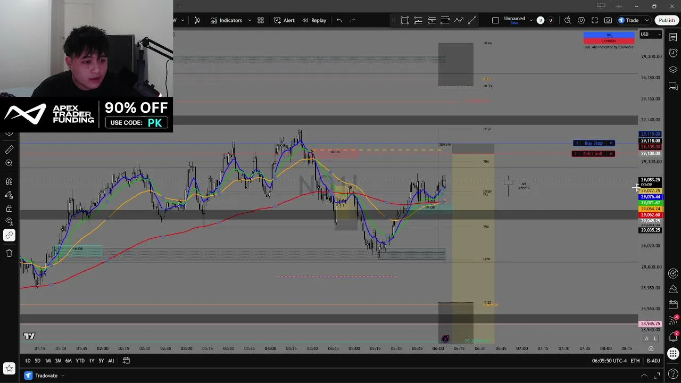Remove drawings with the trash icon
The width and height of the screenshot is (681, 383).
[x=9, y=253]
